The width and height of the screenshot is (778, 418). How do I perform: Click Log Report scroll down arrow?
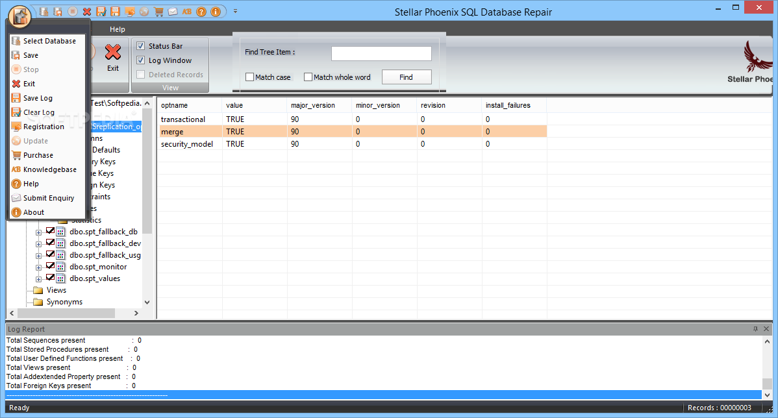click(767, 395)
